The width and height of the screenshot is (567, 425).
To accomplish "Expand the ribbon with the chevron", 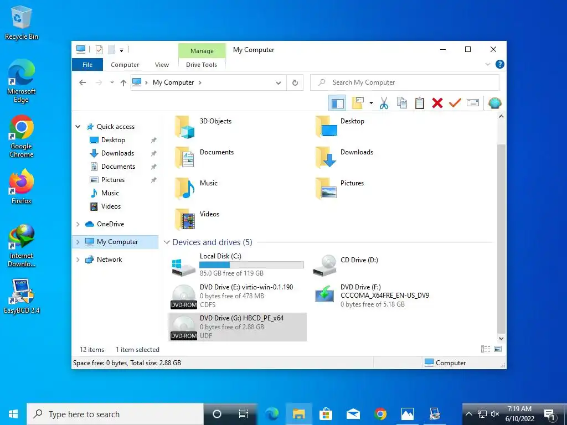I will click(487, 64).
